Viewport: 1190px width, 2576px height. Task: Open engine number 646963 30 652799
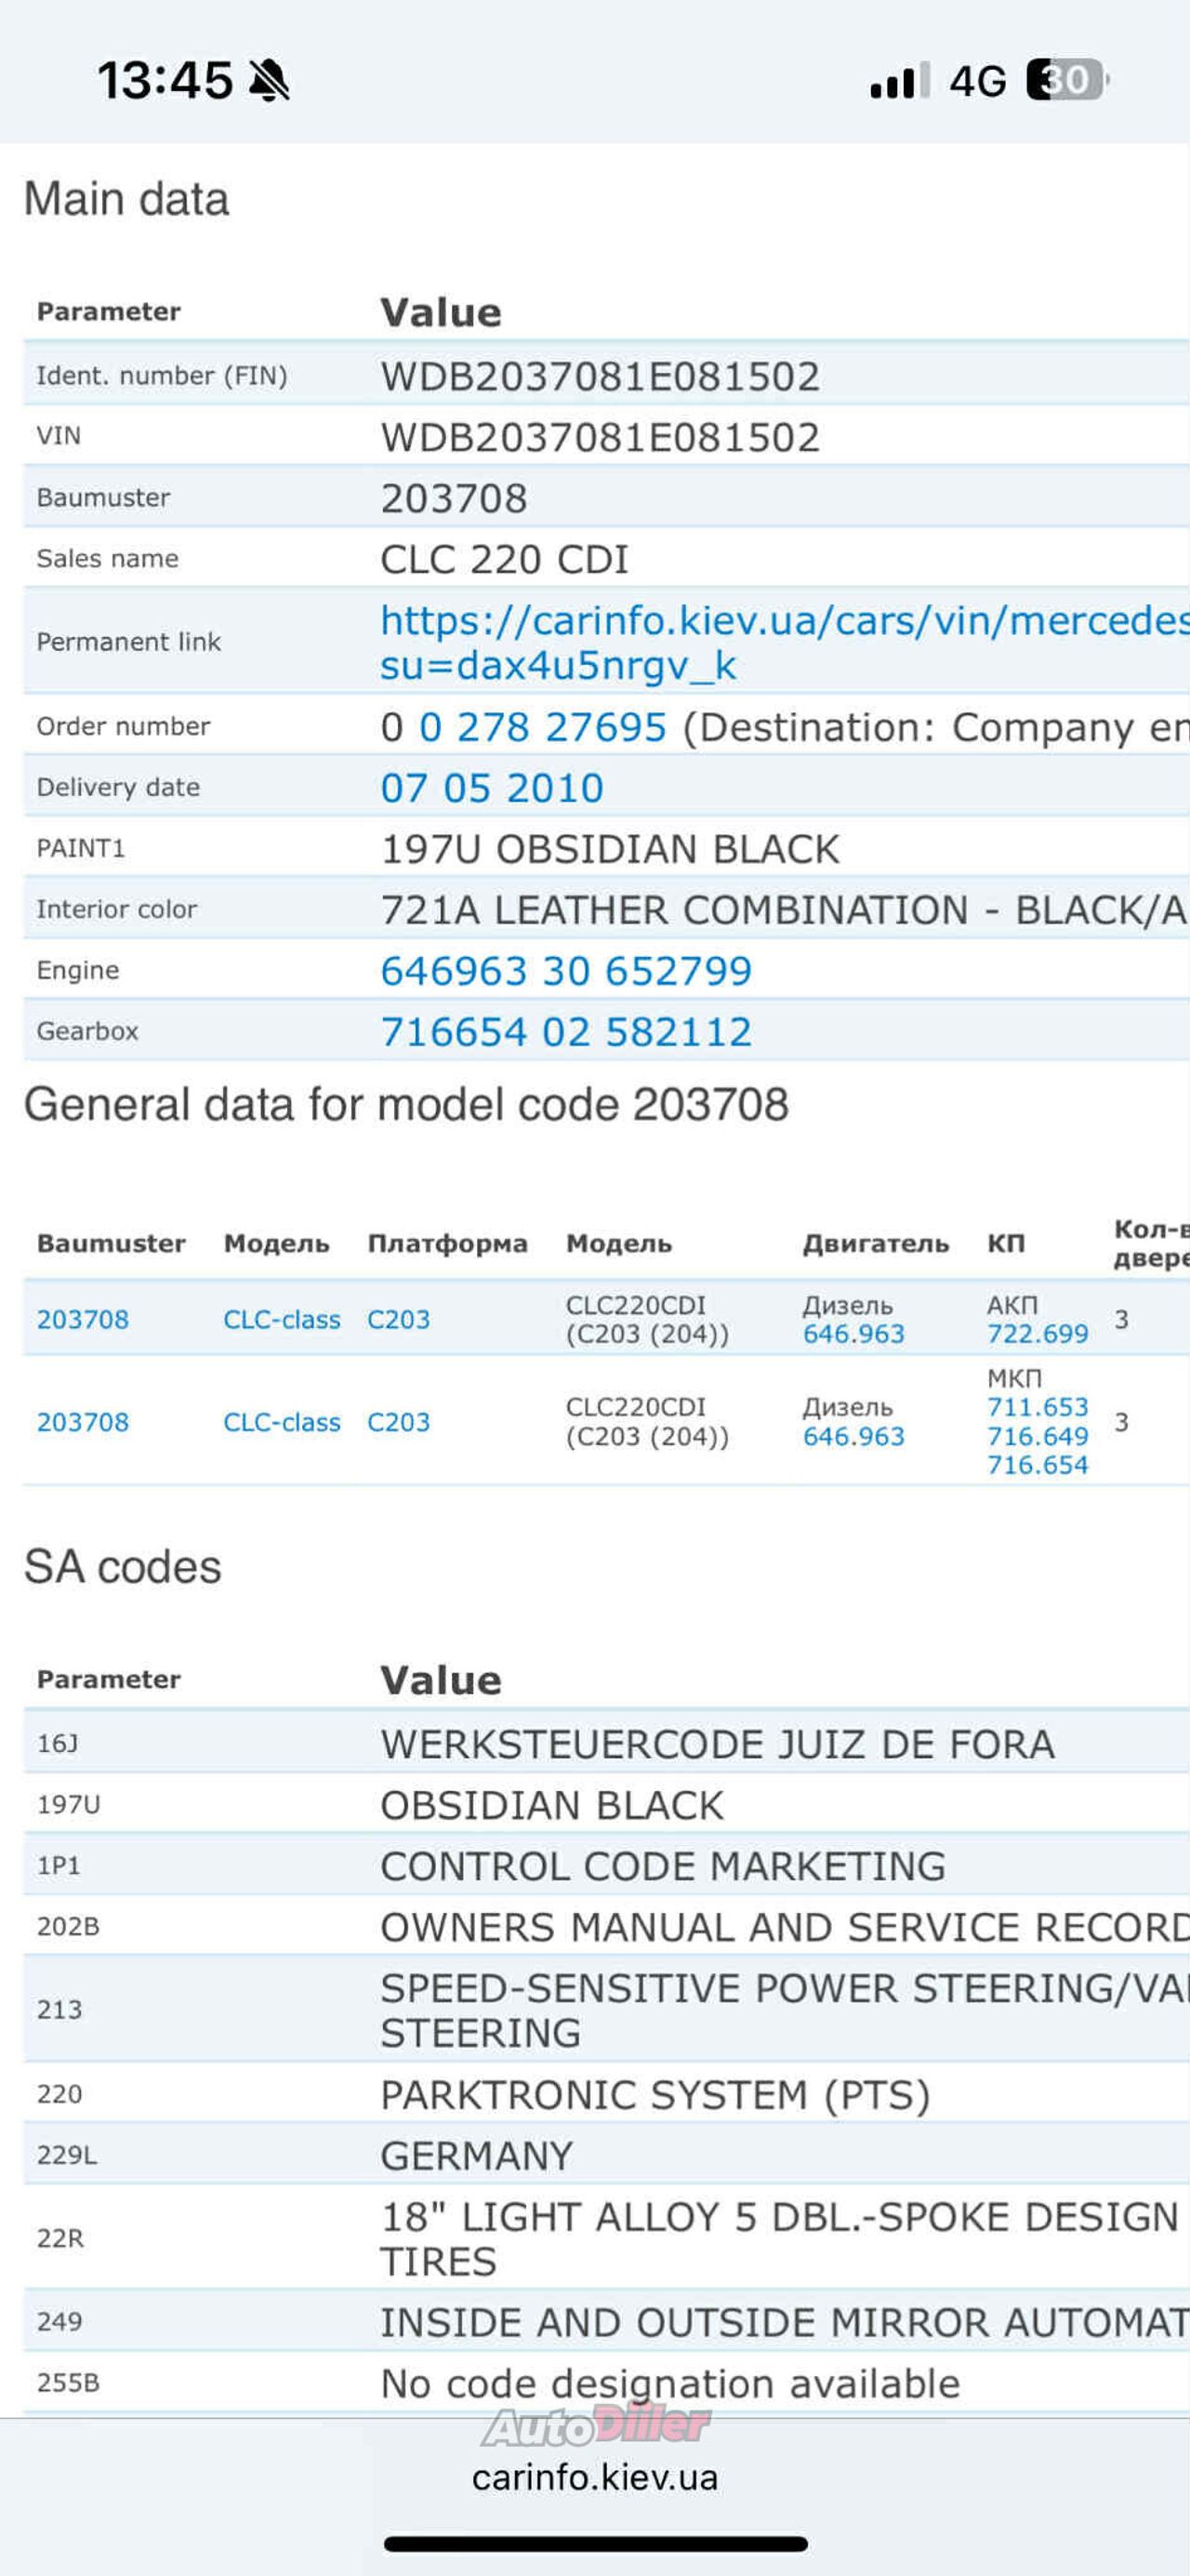(566, 971)
